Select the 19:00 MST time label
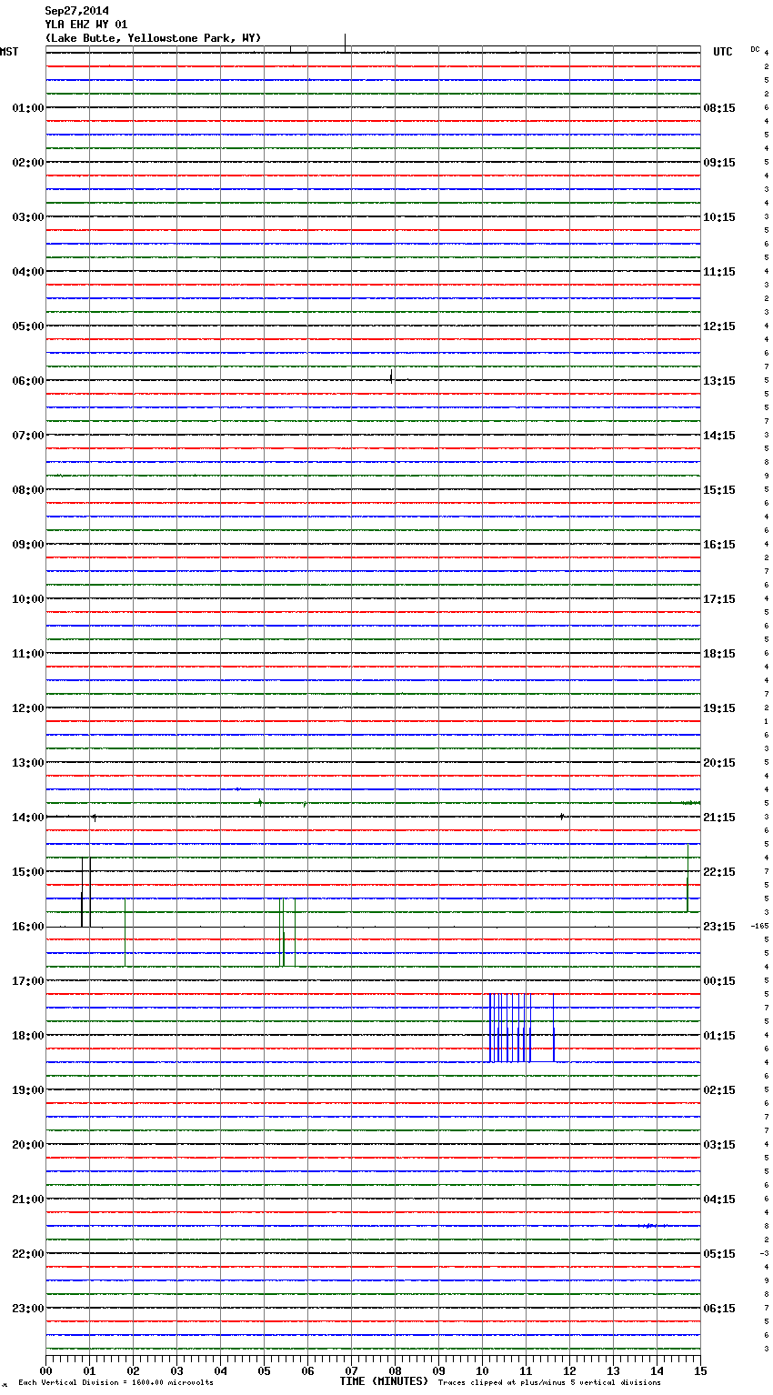This screenshot has height=1395, width=773. [x=27, y=1090]
